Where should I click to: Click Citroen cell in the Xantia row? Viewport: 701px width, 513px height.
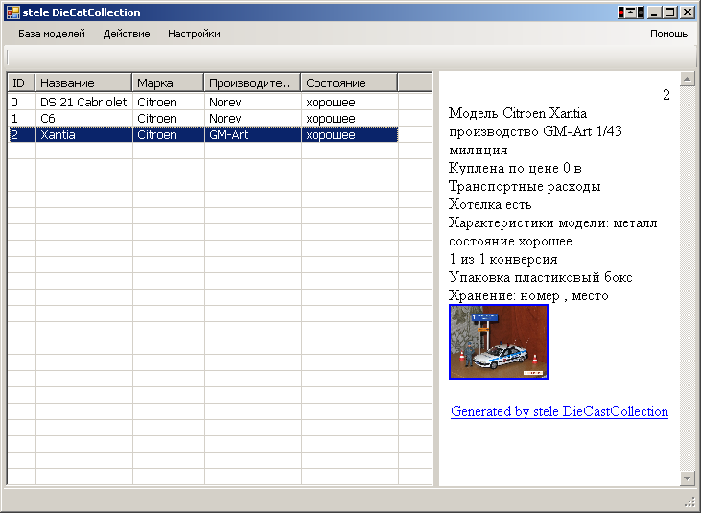[x=169, y=135]
